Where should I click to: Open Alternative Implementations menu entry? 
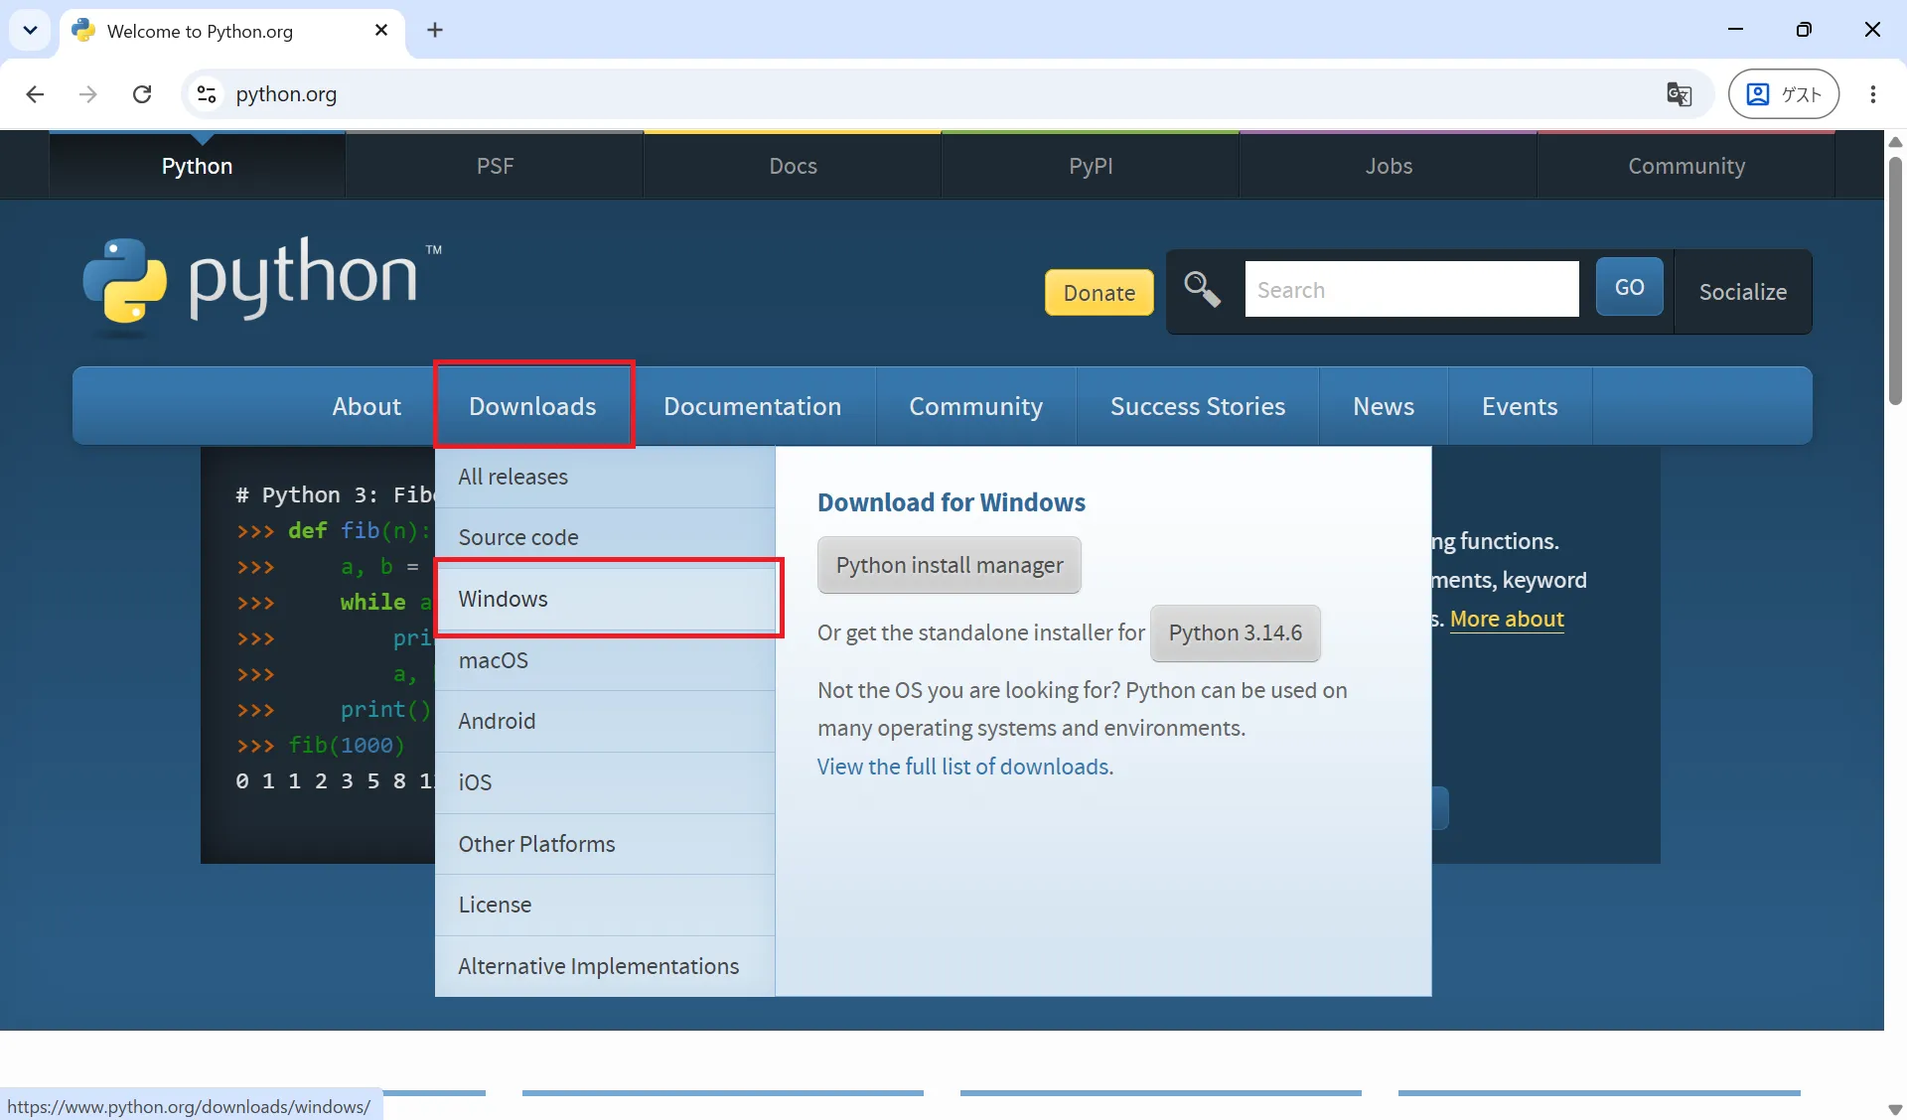tap(605, 966)
